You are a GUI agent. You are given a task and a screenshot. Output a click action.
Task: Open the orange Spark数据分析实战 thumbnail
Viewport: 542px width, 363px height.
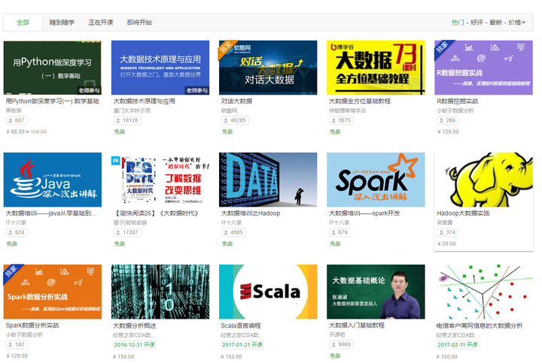tap(53, 292)
